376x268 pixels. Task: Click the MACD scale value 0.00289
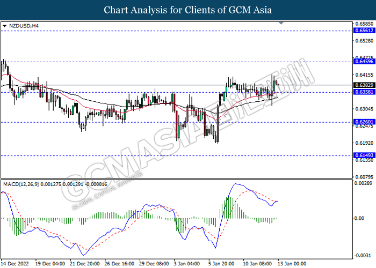click(x=364, y=183)
